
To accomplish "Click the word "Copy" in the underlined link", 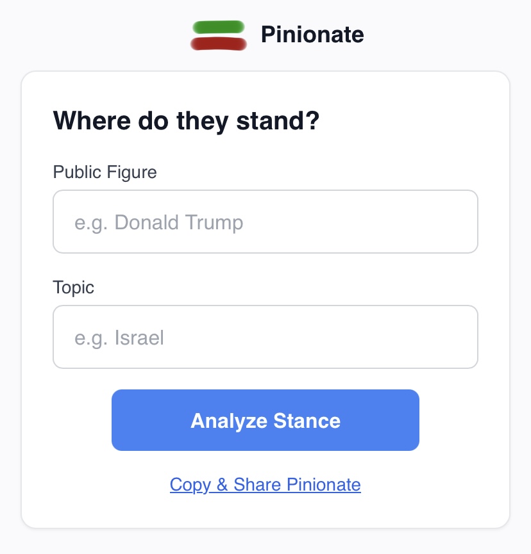I will click(190, 484).
